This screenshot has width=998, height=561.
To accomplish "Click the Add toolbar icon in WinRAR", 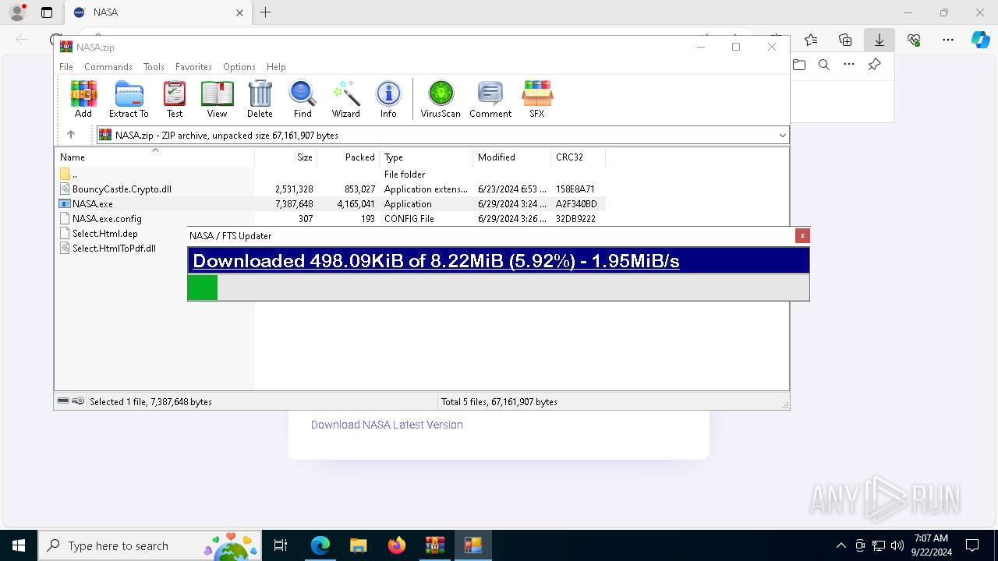I will pyautogui.click(x=83, y=99).
